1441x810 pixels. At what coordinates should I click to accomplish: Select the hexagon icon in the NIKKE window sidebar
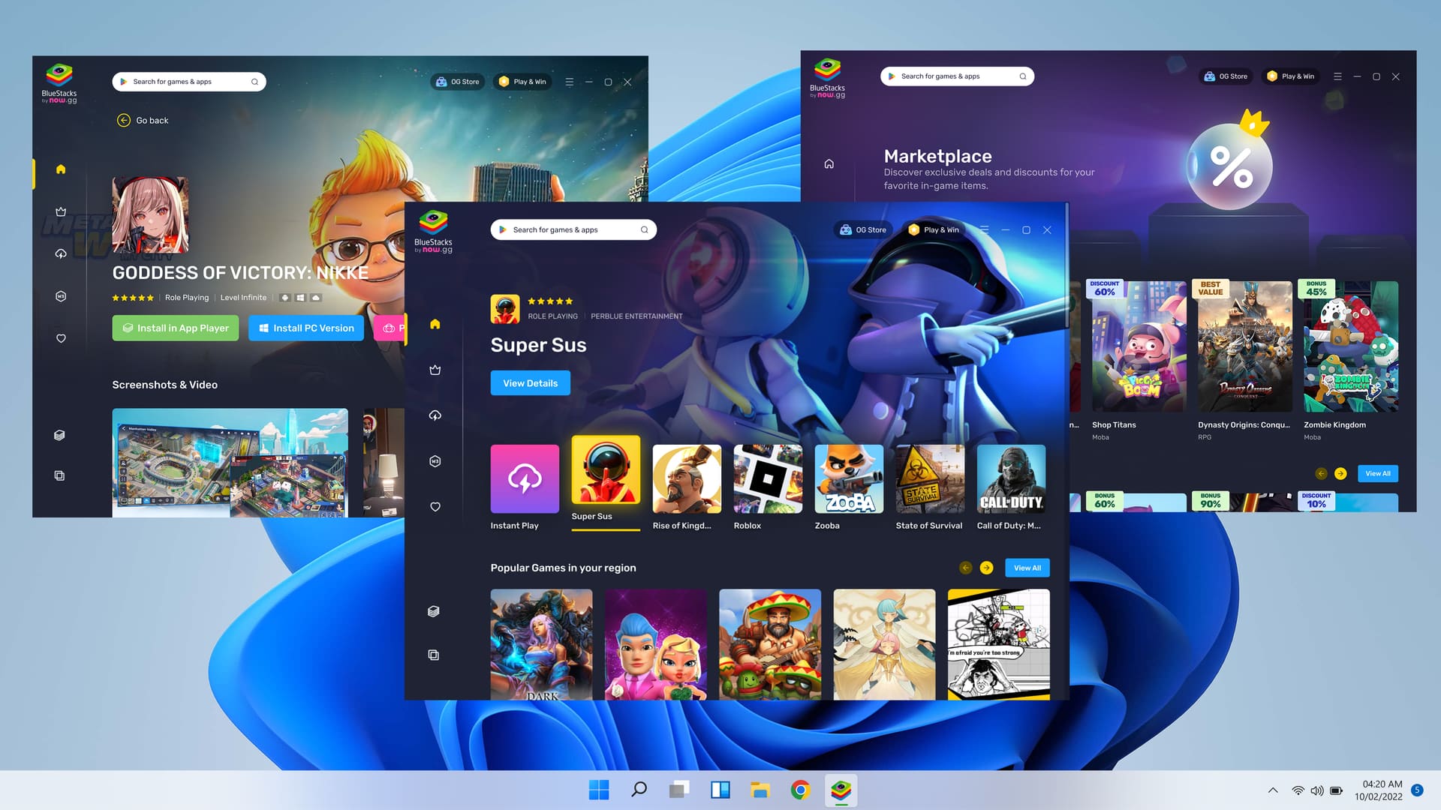click(61, 296)
